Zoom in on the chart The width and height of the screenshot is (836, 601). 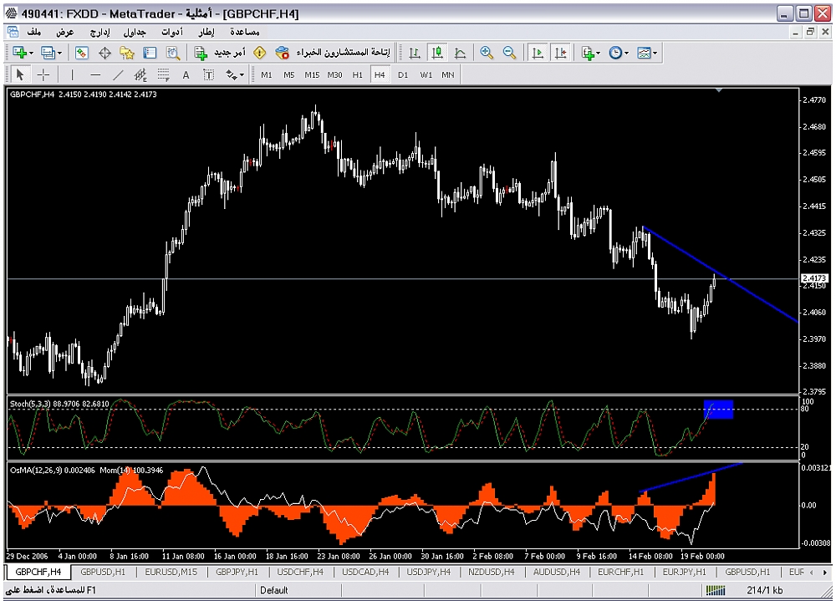[x=487, y=53]
